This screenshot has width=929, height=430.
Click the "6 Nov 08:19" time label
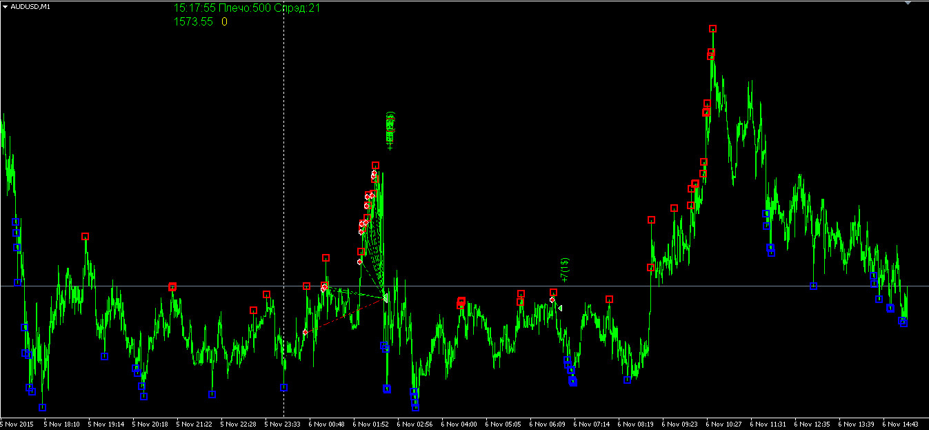(x=637, y=424)
